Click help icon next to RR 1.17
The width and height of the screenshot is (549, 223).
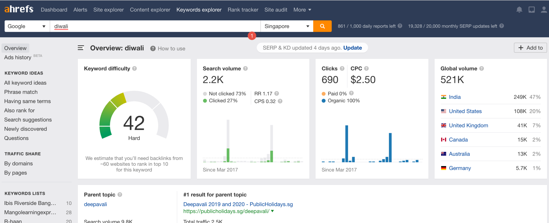(277, 93)
